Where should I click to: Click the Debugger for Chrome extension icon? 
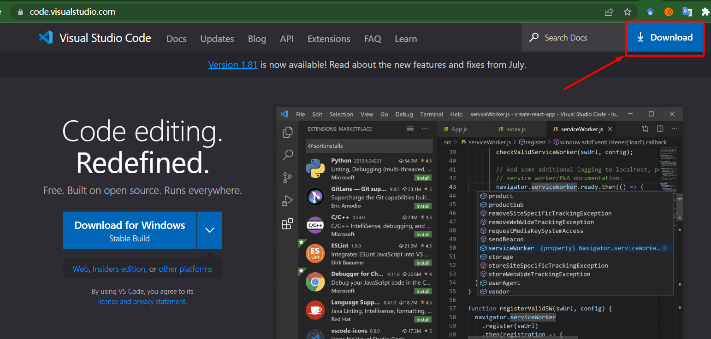pyautogui.click(x=315, y=282)
